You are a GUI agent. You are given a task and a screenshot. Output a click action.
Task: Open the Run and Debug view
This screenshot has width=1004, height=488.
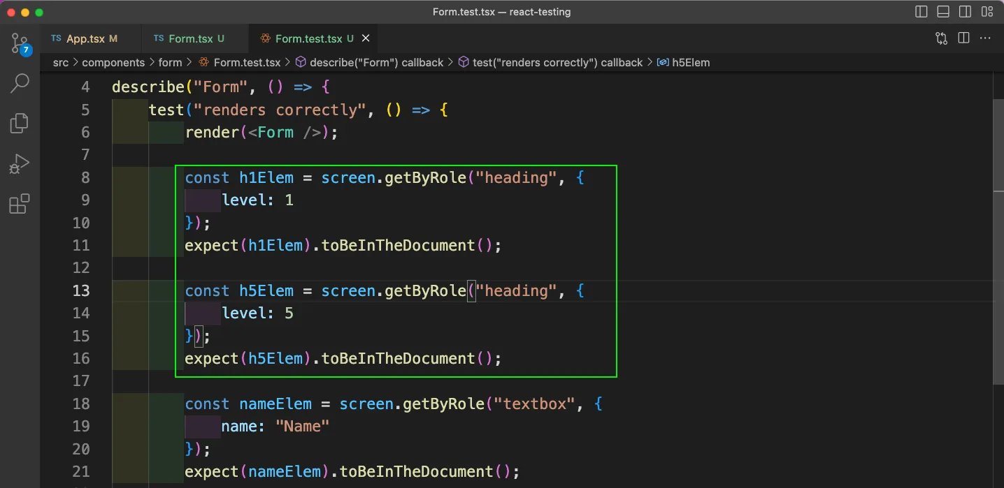pos(20,164)
